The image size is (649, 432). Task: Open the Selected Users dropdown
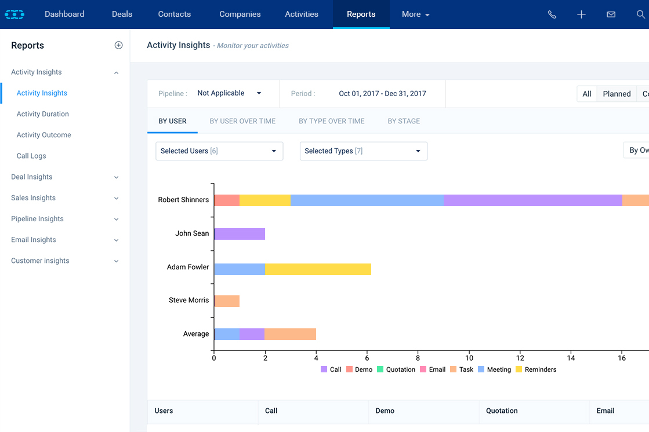click(219, 151)
